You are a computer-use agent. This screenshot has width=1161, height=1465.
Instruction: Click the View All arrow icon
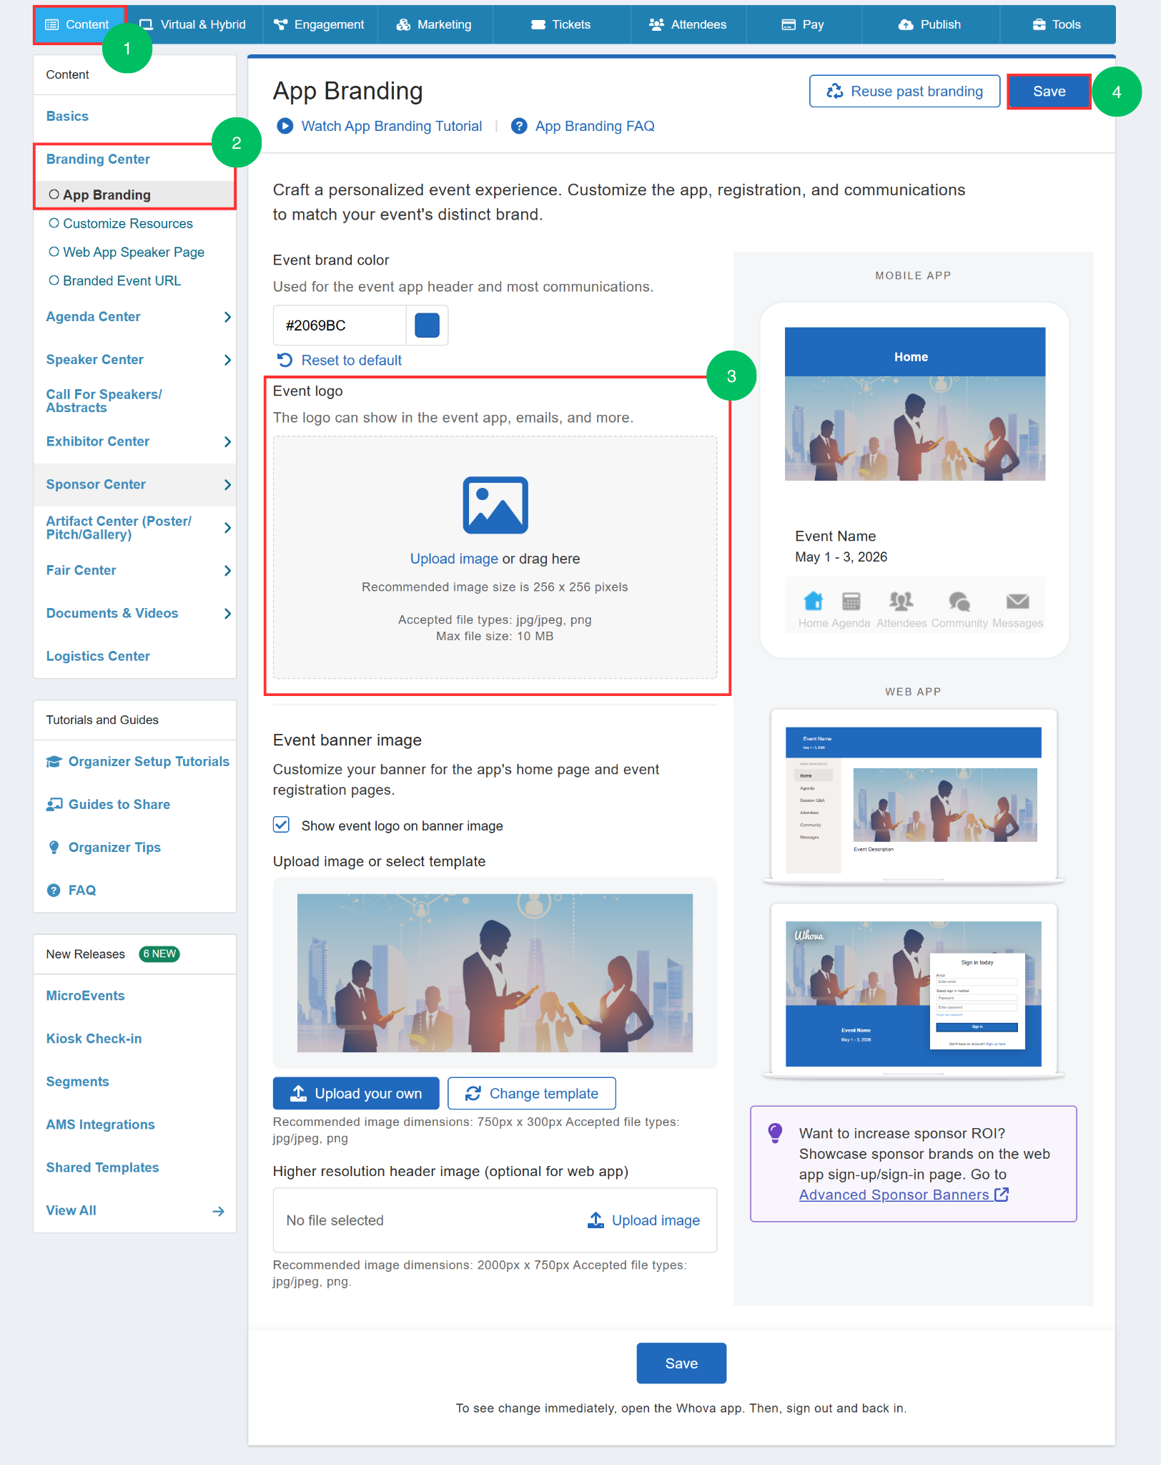point(218,1211)
